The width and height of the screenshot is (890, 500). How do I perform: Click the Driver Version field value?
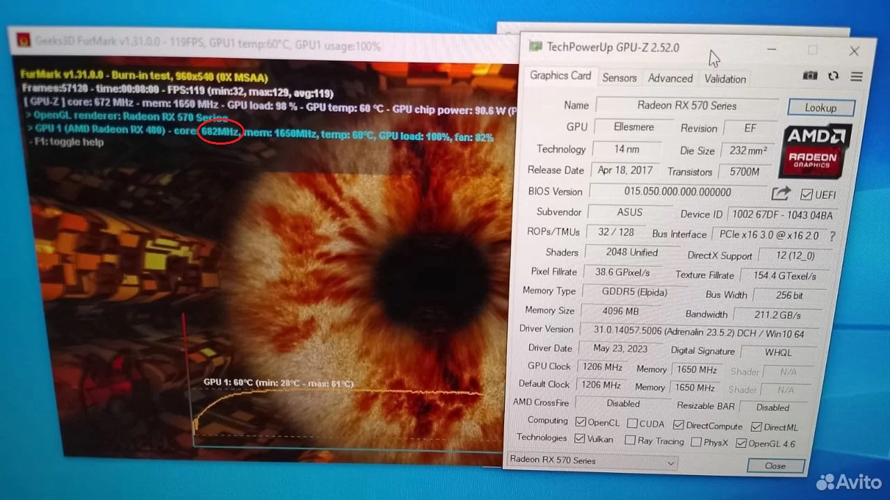[x=699, y=332]
